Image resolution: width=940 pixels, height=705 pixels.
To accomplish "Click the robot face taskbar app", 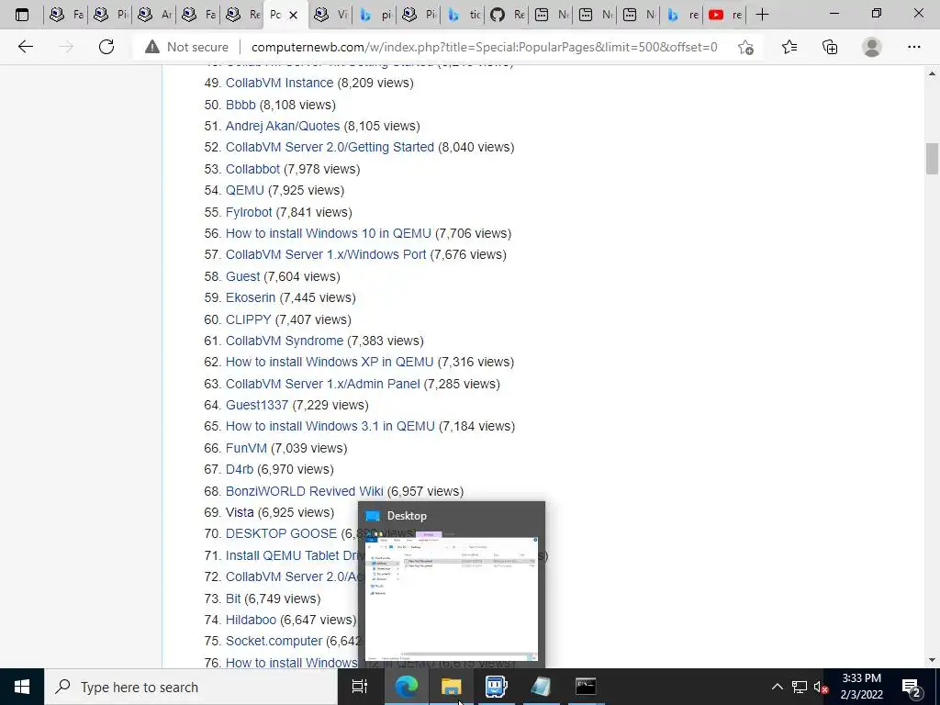I will (496, 687).
